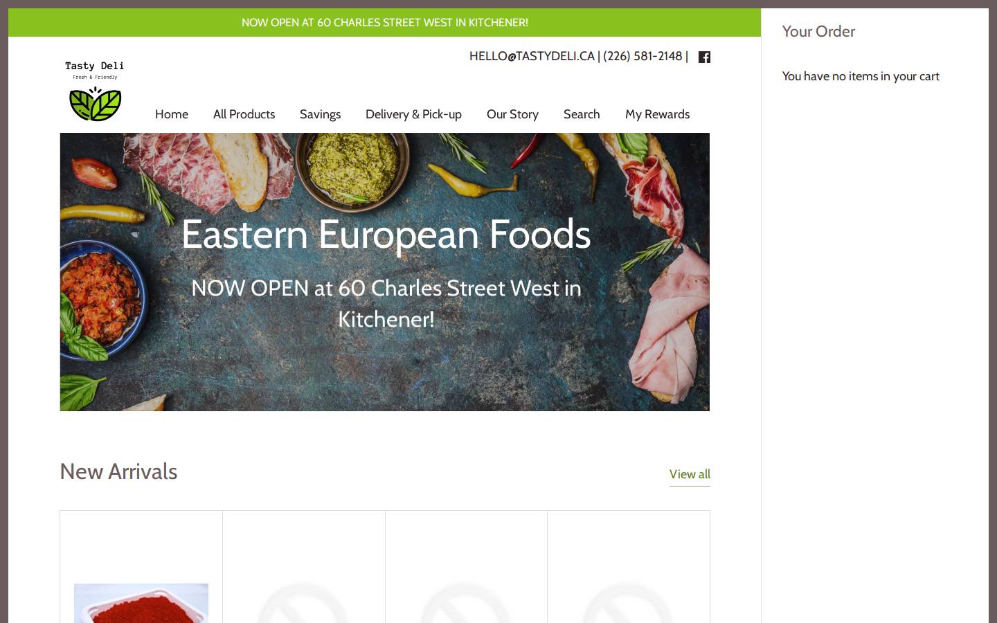
Task: Click the (226) 581-2148 phone number
Action: (643, 56)
